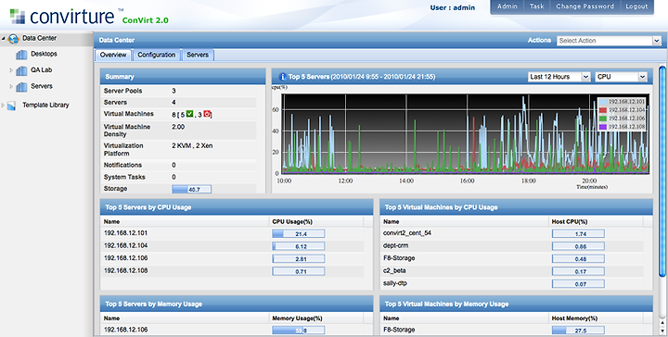Click the Convirture logo
668x337 pixels.
coord(62,16)
